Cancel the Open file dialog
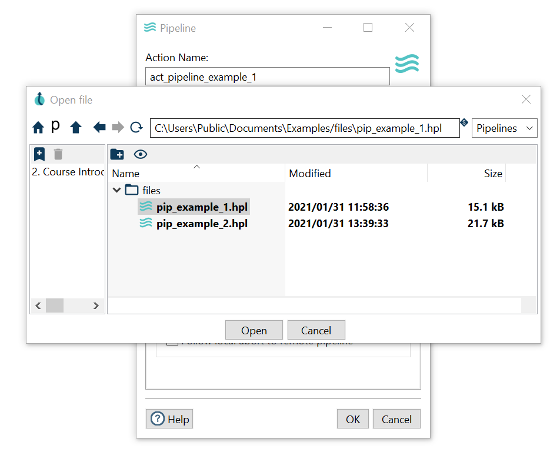The image size is (560, 452). [316, 330]
